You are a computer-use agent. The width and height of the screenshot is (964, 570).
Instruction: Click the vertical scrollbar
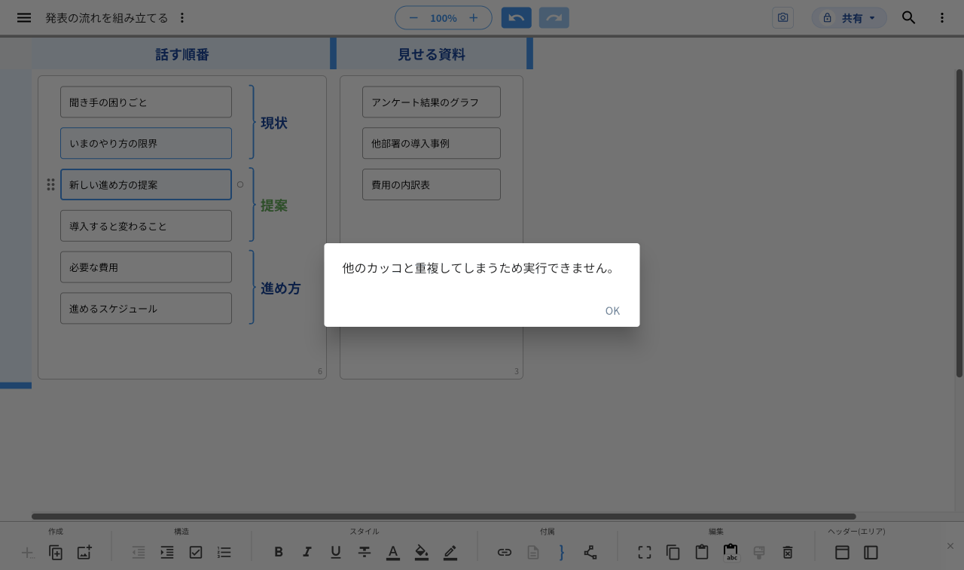pos(959,223)
